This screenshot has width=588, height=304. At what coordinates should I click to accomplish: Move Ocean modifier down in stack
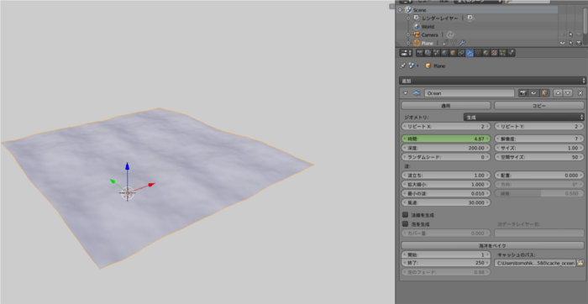coord(568,93)
